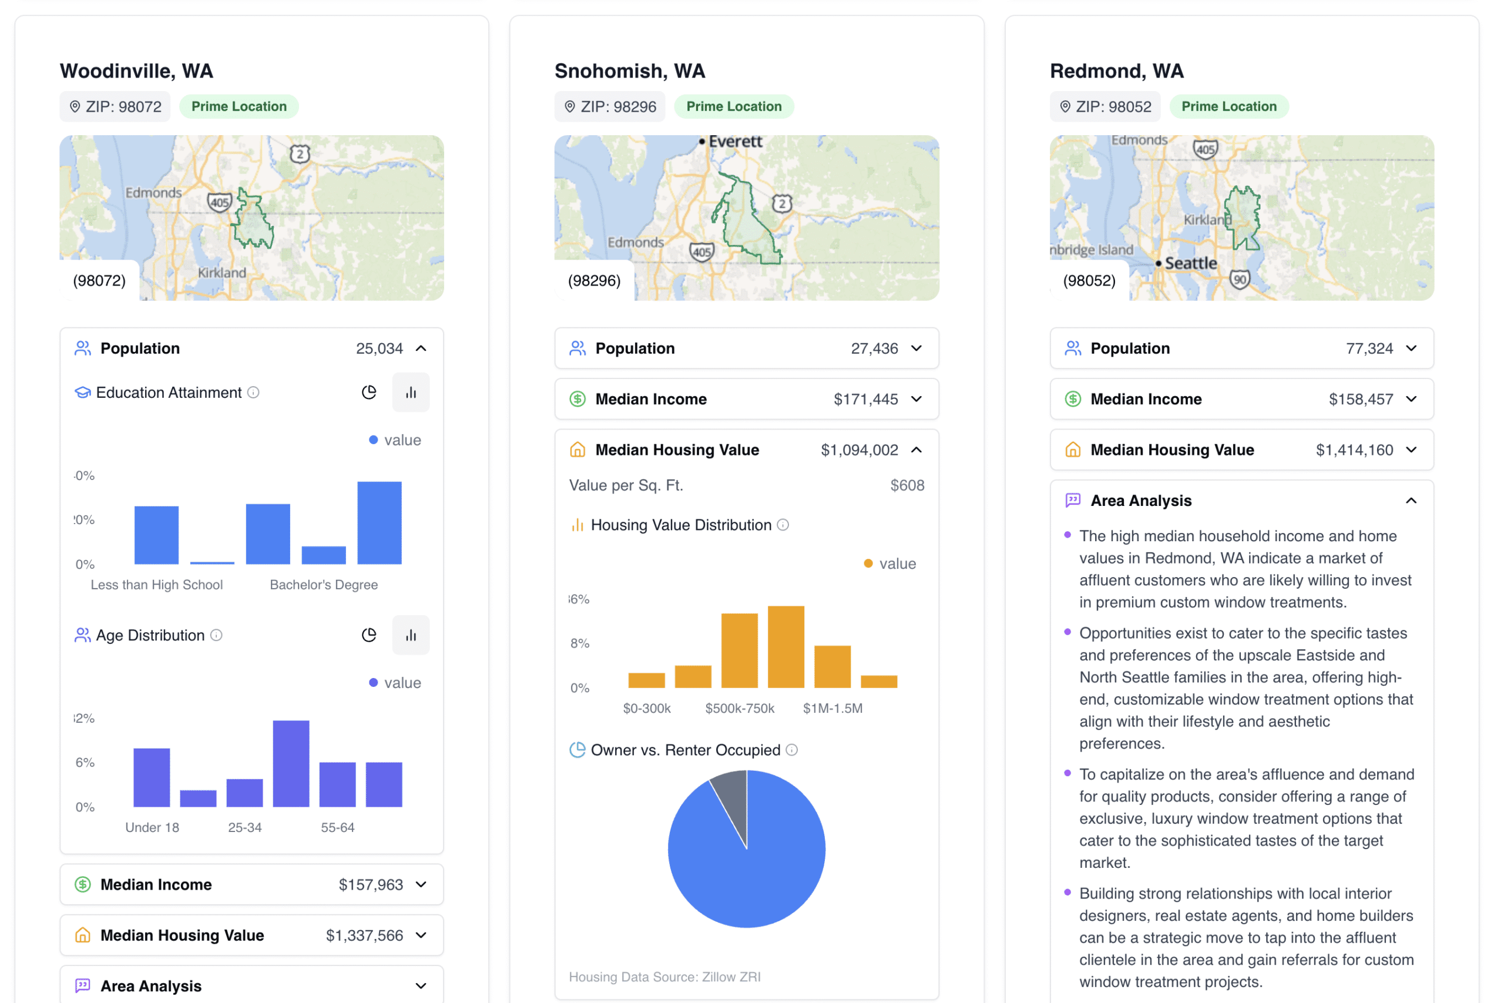Click the ZIP: 98072 location badge
This screenshot has height=1003, width=1504.
click(115, 107)
